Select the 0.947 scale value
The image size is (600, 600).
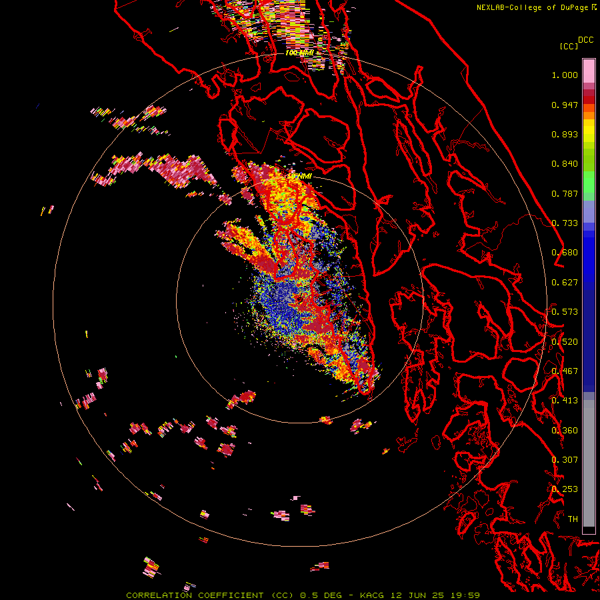click(x=565, y=105)
